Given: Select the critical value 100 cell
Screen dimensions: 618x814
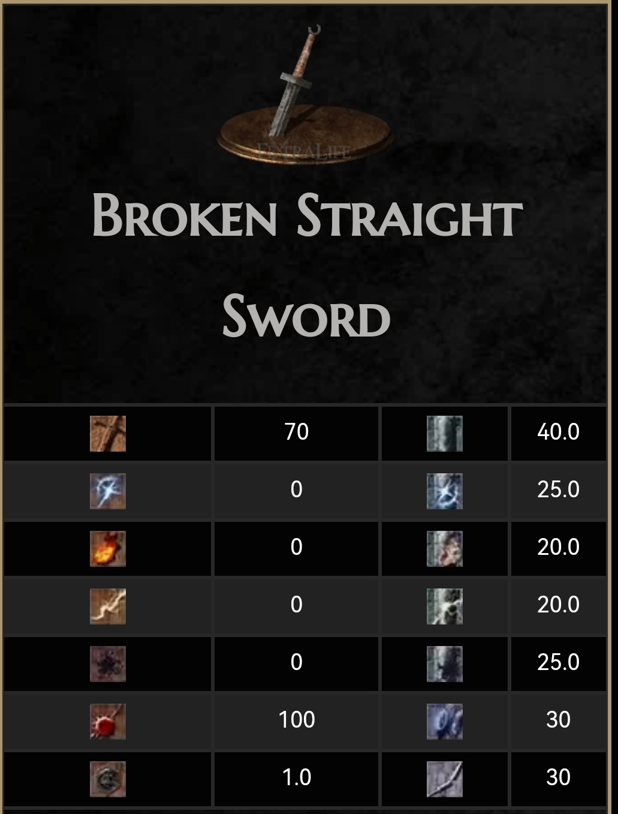Looking at the screenshot, I should [297, 720].
